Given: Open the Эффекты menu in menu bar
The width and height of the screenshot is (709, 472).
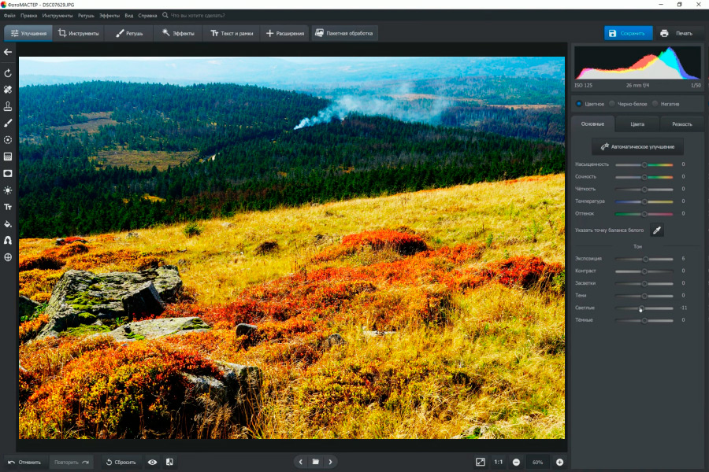Looking at the screenshot, I should (x=110, y=15).
